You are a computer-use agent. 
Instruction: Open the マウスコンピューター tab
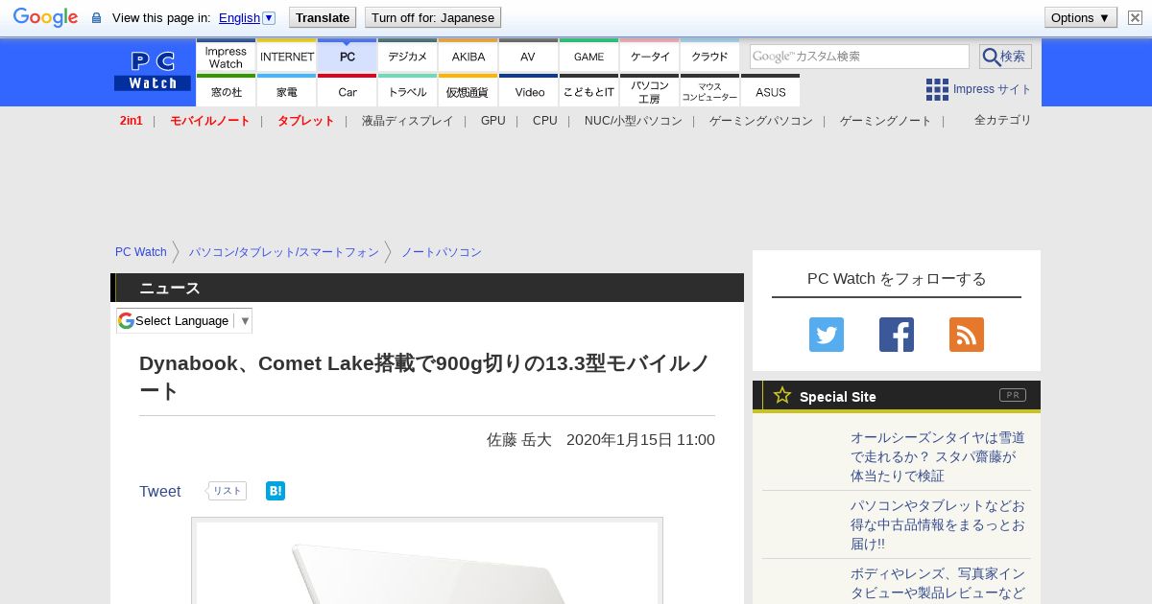tap(710, 91)
